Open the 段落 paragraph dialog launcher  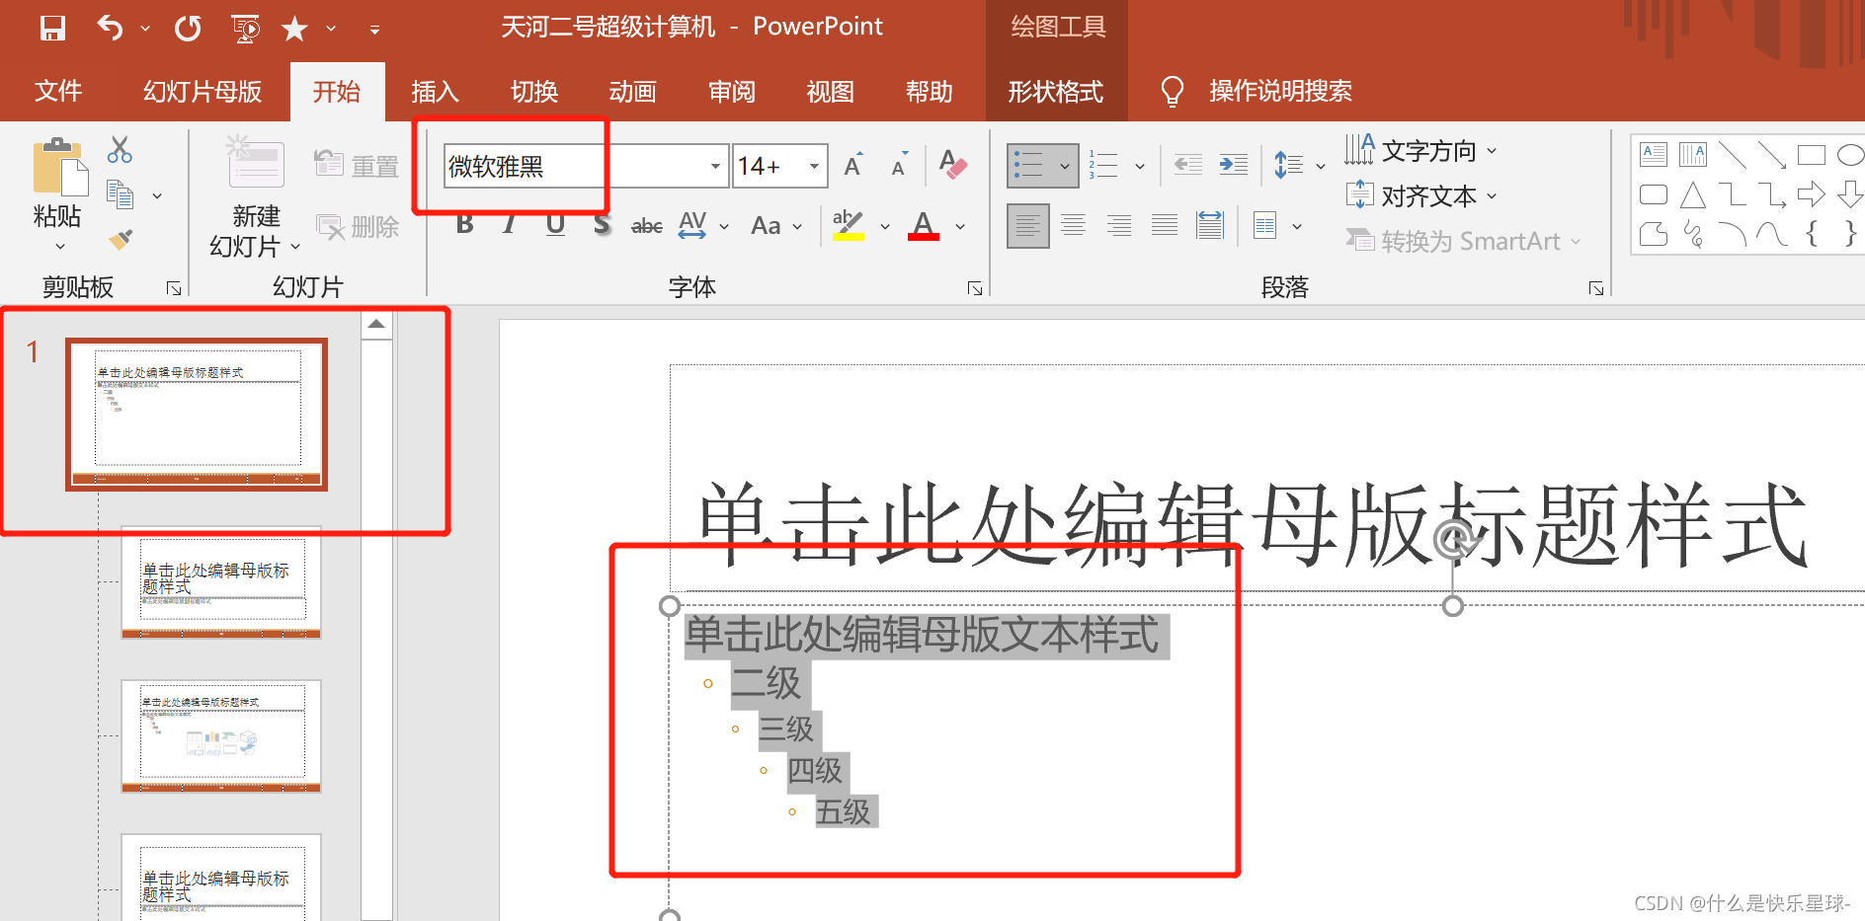click(1595, 288)
